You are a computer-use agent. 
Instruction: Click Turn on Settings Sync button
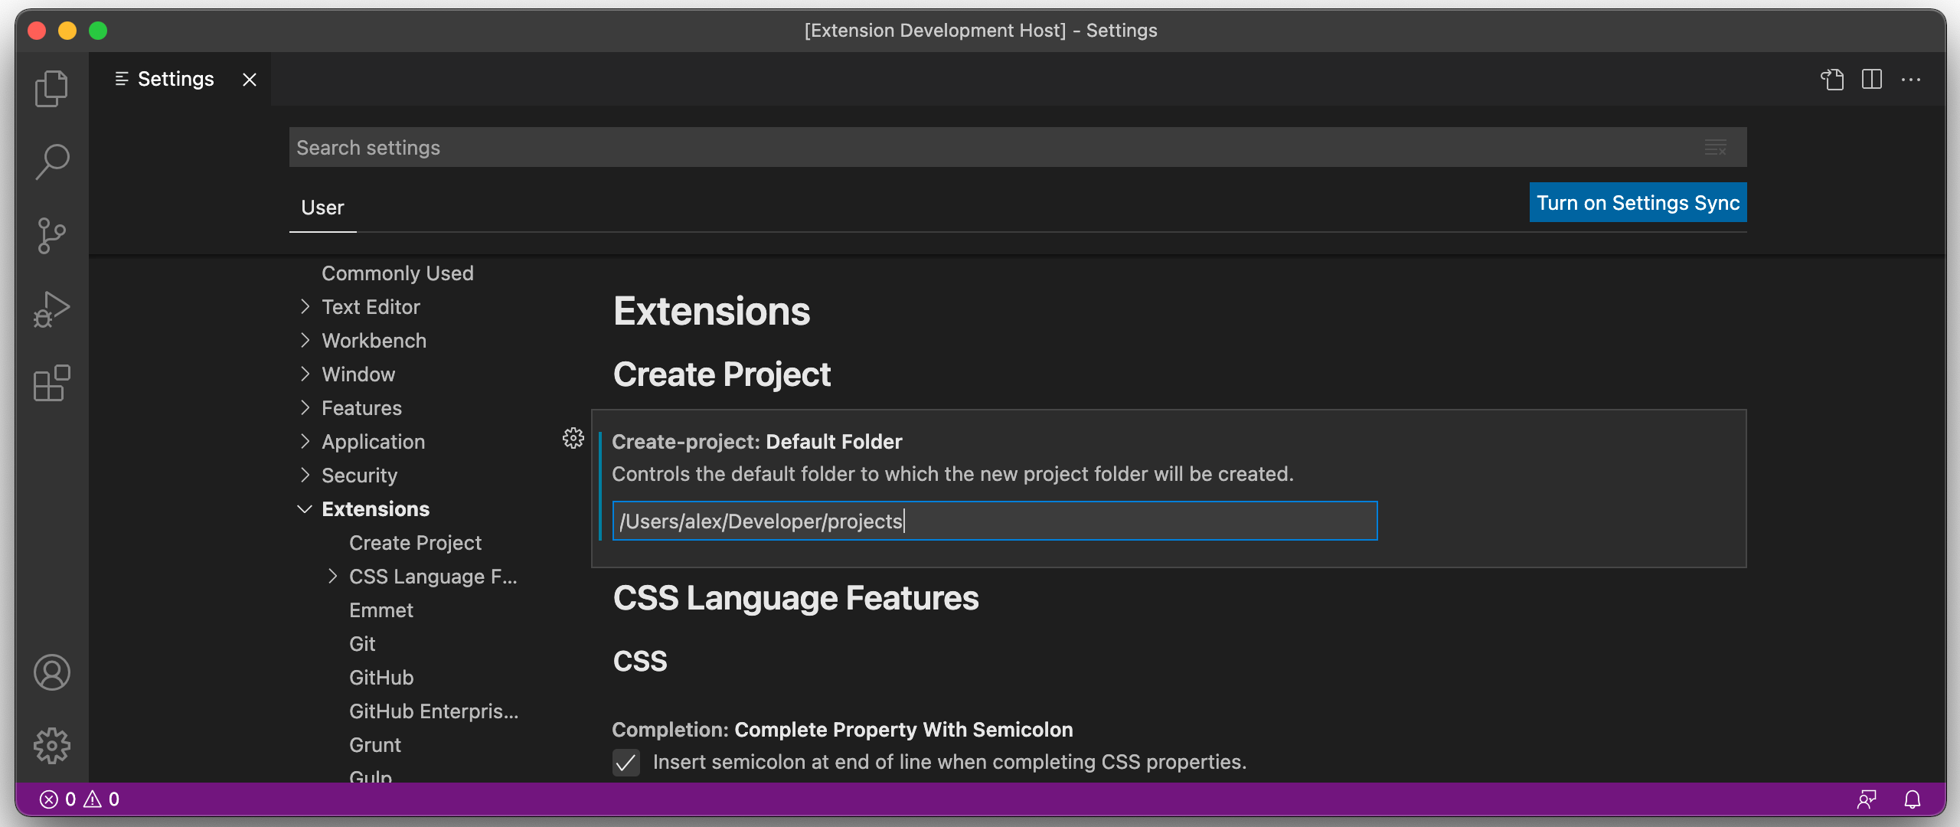pyautogui.click(x=1638, y=201)
